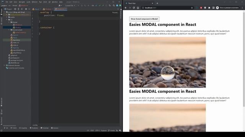
Task: Select package.json in project tree
Action: [15, 58]
